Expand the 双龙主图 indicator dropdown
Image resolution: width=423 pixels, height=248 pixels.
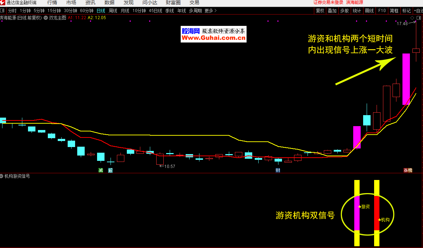(46, 17)
